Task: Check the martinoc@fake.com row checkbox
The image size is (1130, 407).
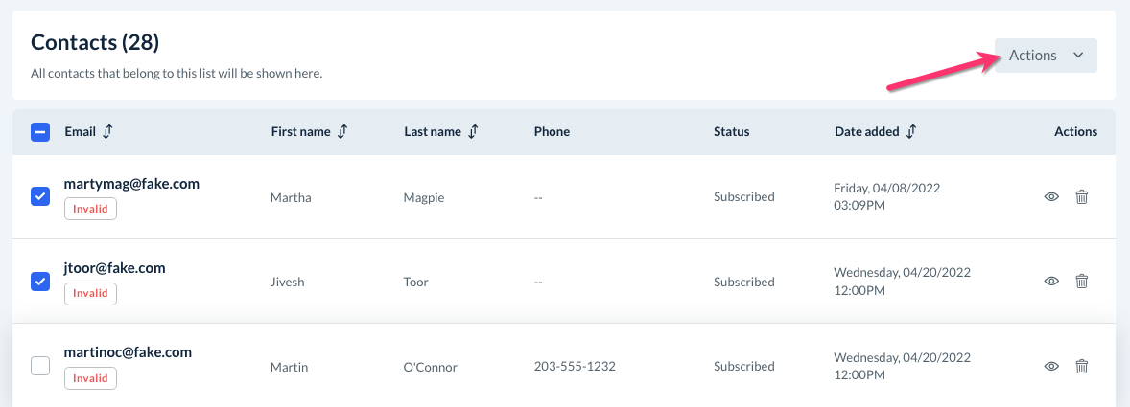Action: tap(40, 366)
